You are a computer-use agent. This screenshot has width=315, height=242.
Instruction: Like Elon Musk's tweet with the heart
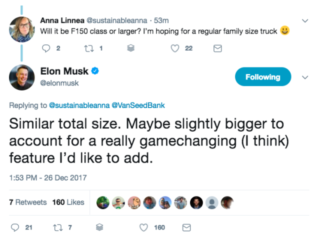144,227
